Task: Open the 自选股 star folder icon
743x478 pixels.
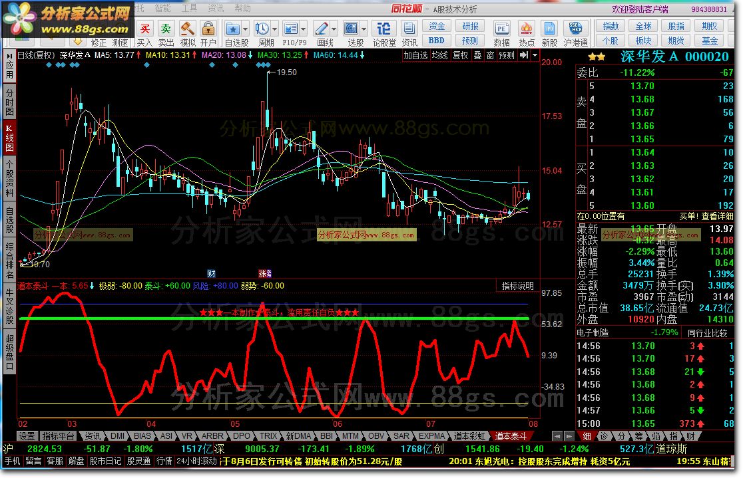Action: (x=232, y=29)
